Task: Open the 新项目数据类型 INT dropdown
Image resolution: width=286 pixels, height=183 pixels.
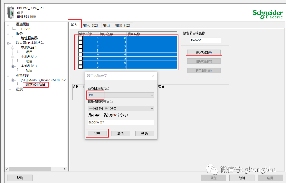Action: [x=121, y=95]
